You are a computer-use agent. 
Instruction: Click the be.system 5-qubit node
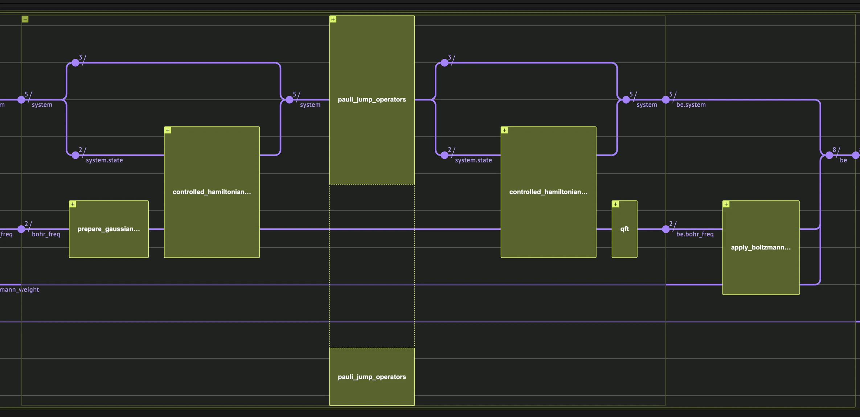coord(666,100)
